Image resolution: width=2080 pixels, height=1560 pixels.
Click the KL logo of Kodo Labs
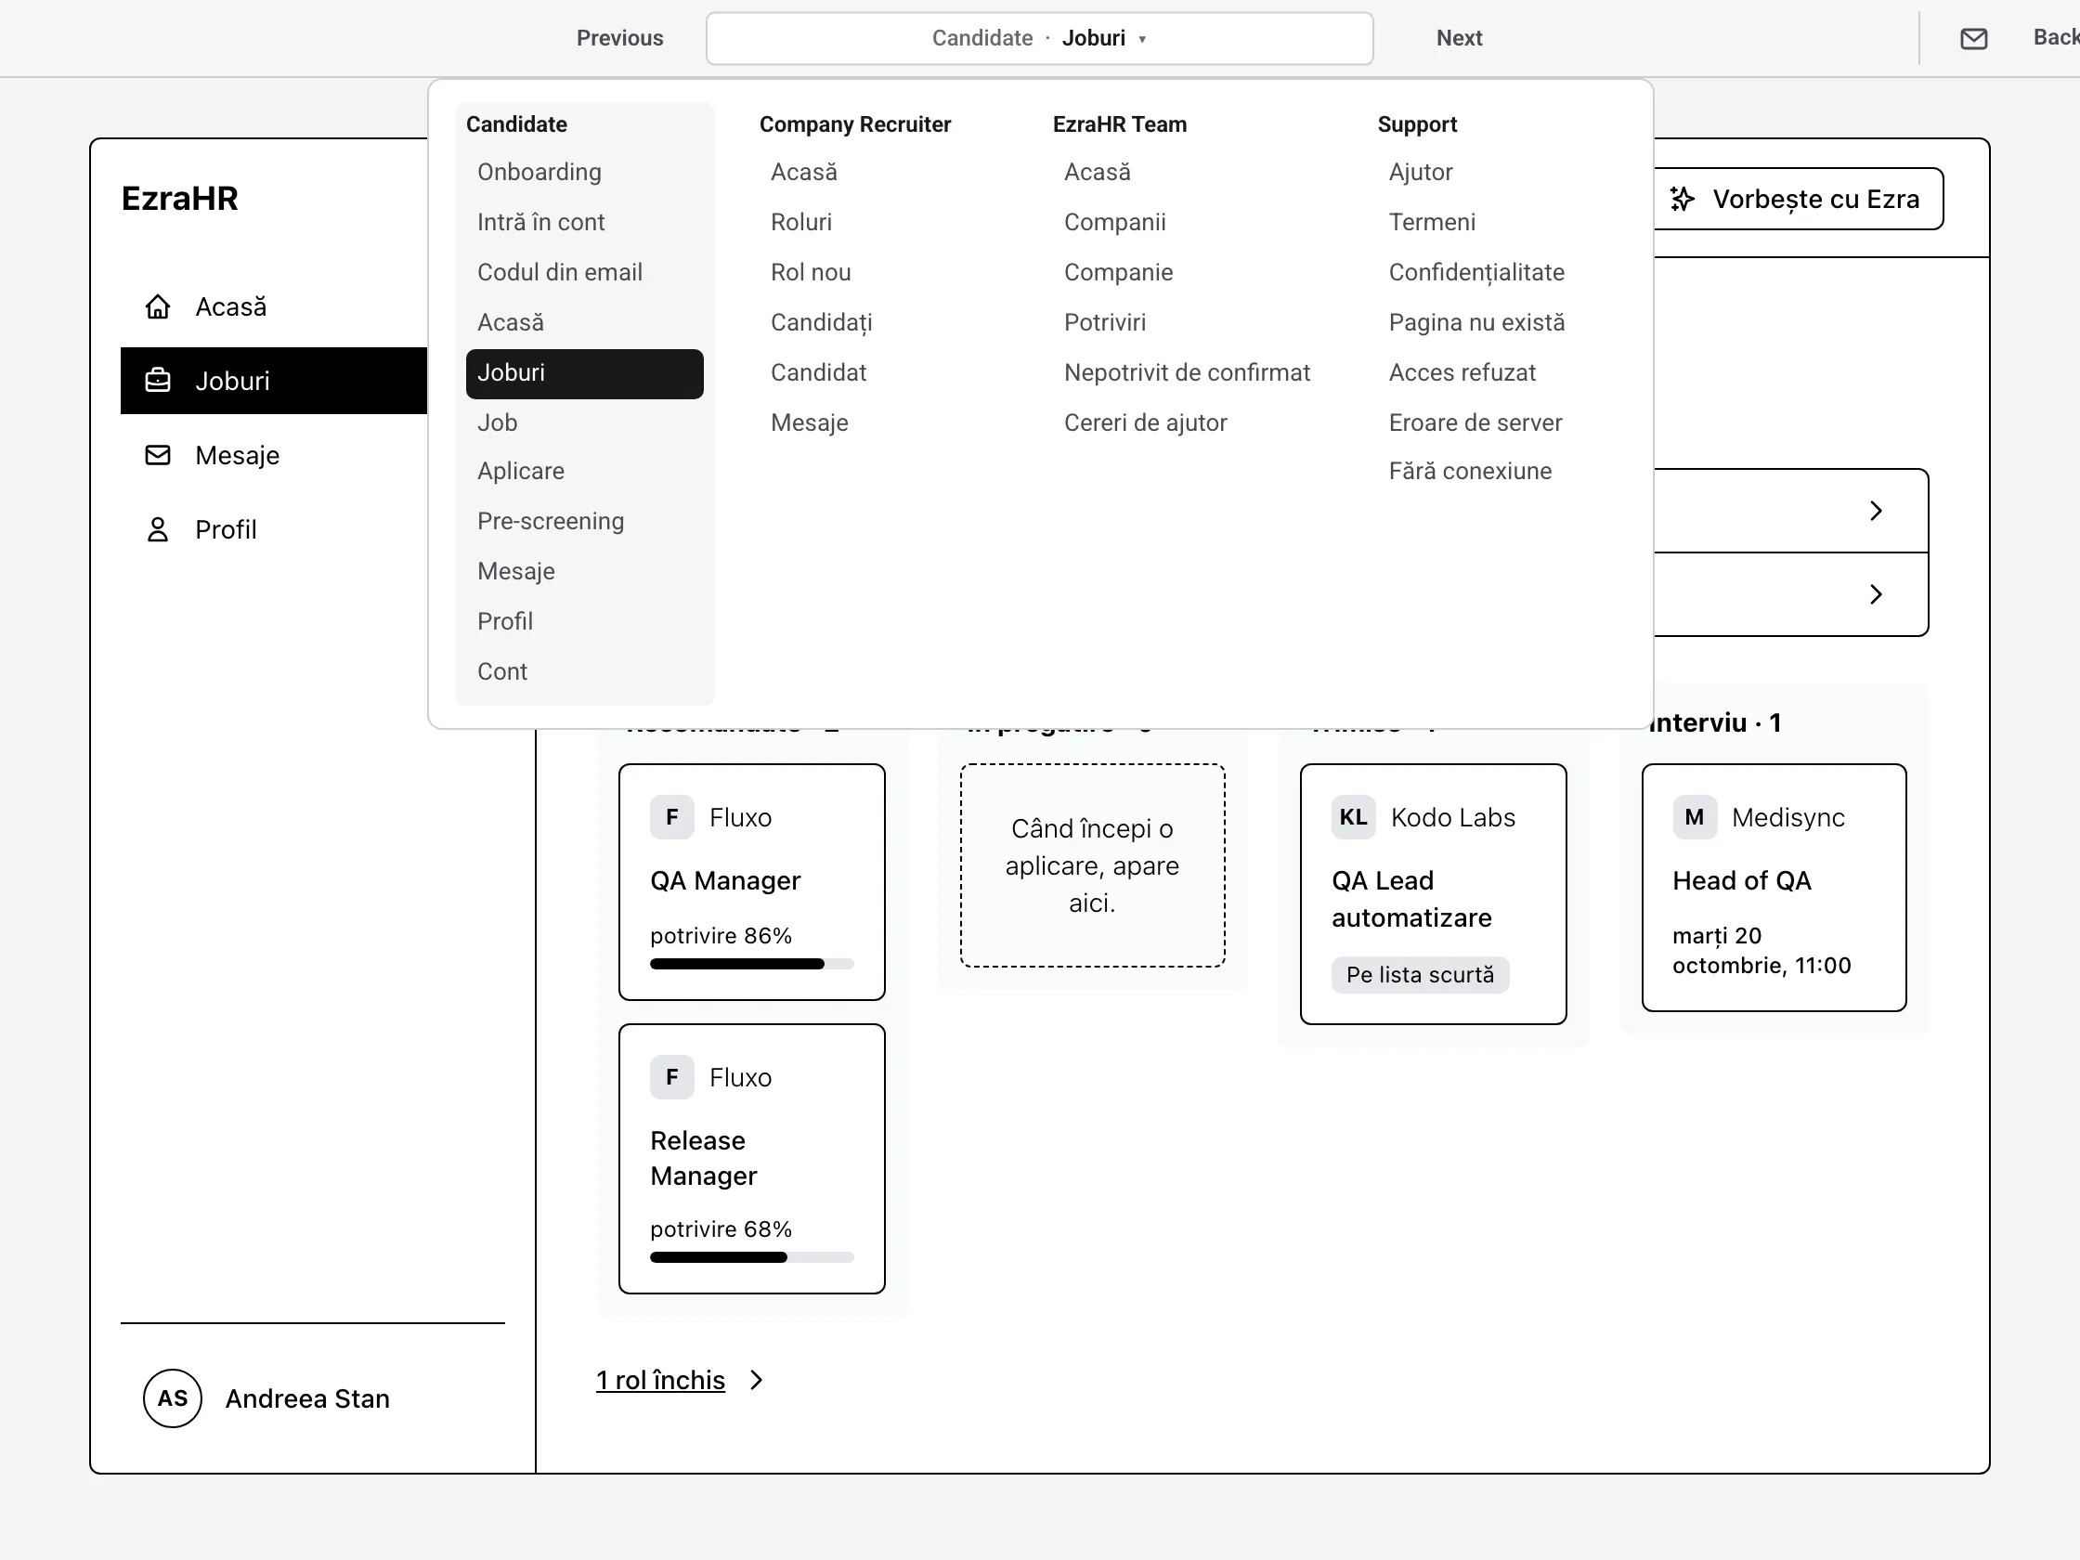click(x=1353, y=817)
